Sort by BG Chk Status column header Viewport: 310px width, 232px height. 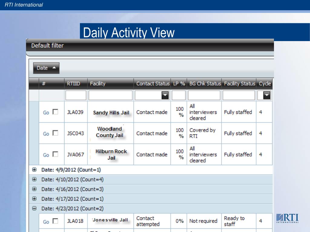click(x=204, y=84)
